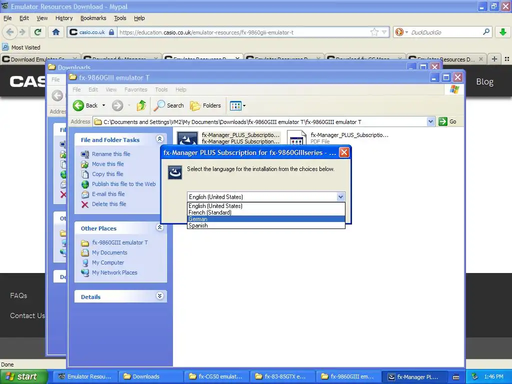Close the fx-Manager PLUS installer dialog
The width and height of the screenshot is (512, 384).
point(344,152)
